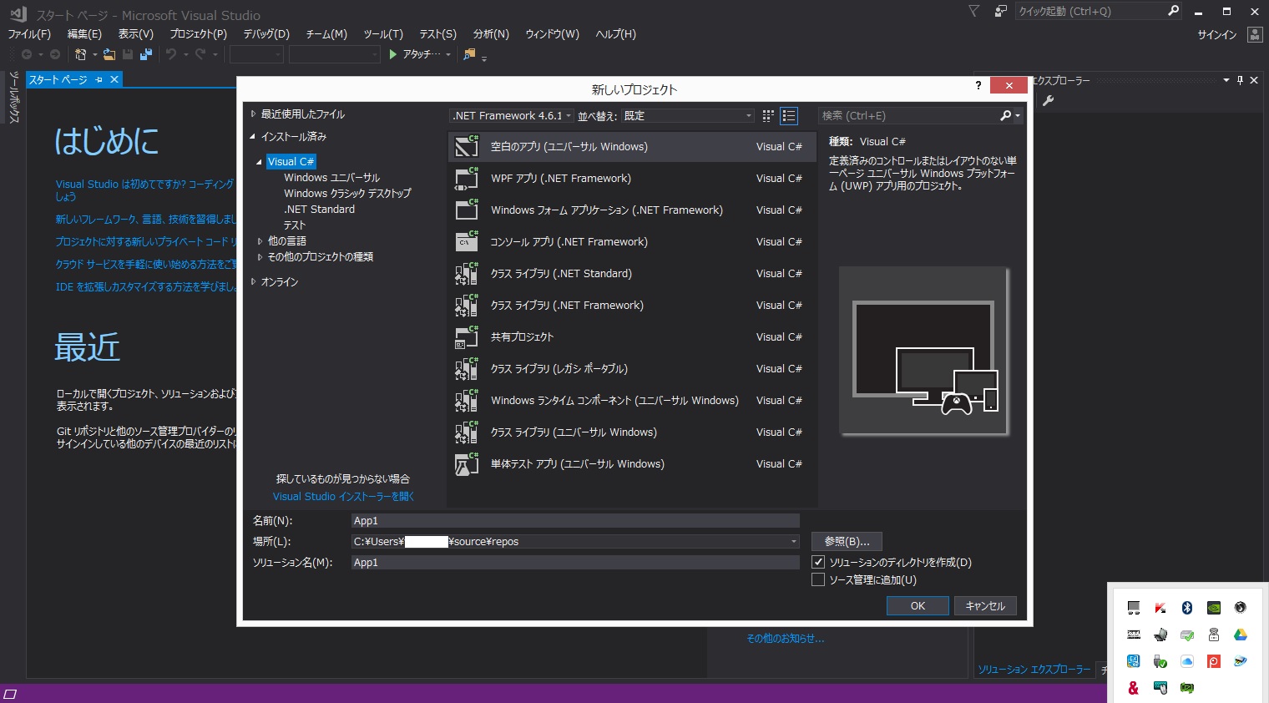This screenshot has height=703, width=1269.
Task: Open the Solution Explorer window options dropdown arrow
Action: pos(1226,80)
